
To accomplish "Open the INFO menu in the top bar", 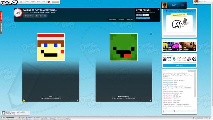I will point(44,2).
